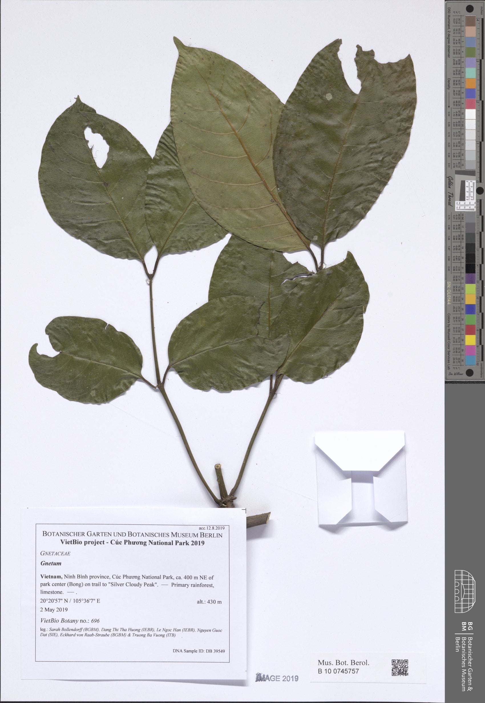This screenshot has height=703, width=485.
Task: Click 'VietBio Botany no.: 696'
Action: [x=70, y=621]
